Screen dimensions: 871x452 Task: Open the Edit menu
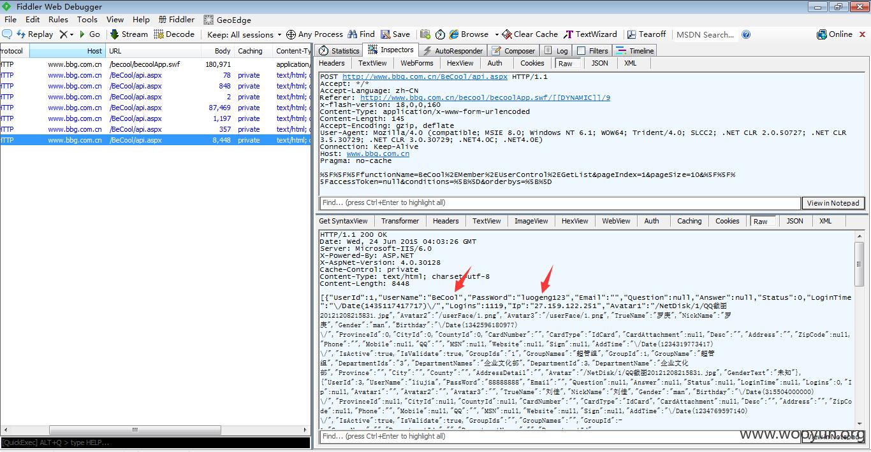(x=33, y=20)
